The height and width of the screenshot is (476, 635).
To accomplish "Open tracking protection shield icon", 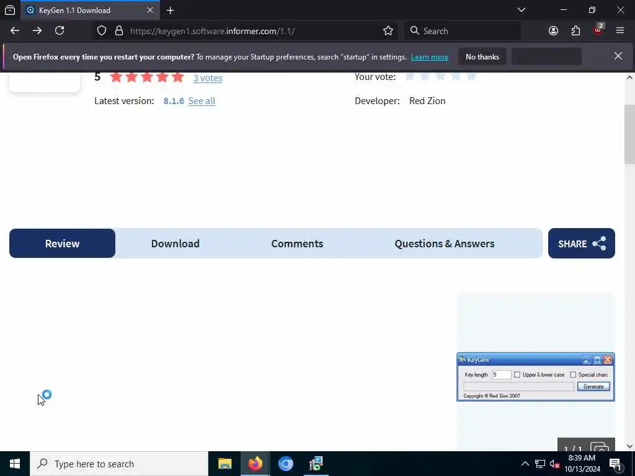I will coord(102,31).
